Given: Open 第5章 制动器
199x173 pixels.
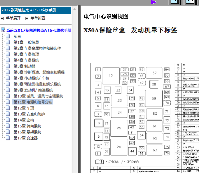Looking at the screenshot, I should tap(24, 66).
